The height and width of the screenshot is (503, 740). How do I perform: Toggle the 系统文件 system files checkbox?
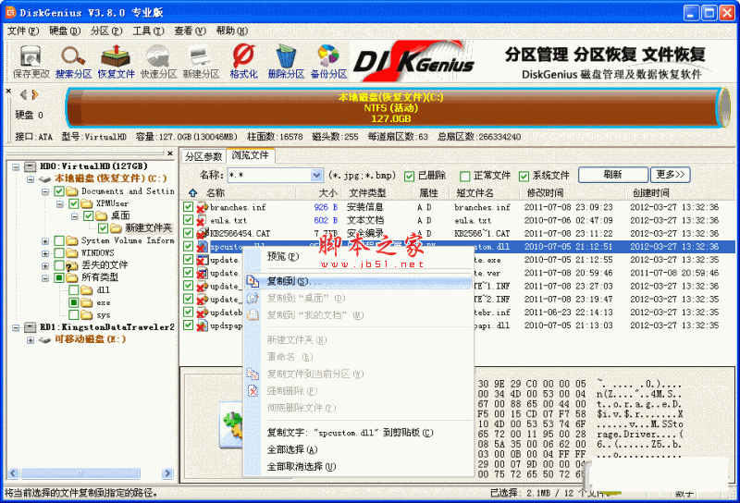[x=524, y=176]
